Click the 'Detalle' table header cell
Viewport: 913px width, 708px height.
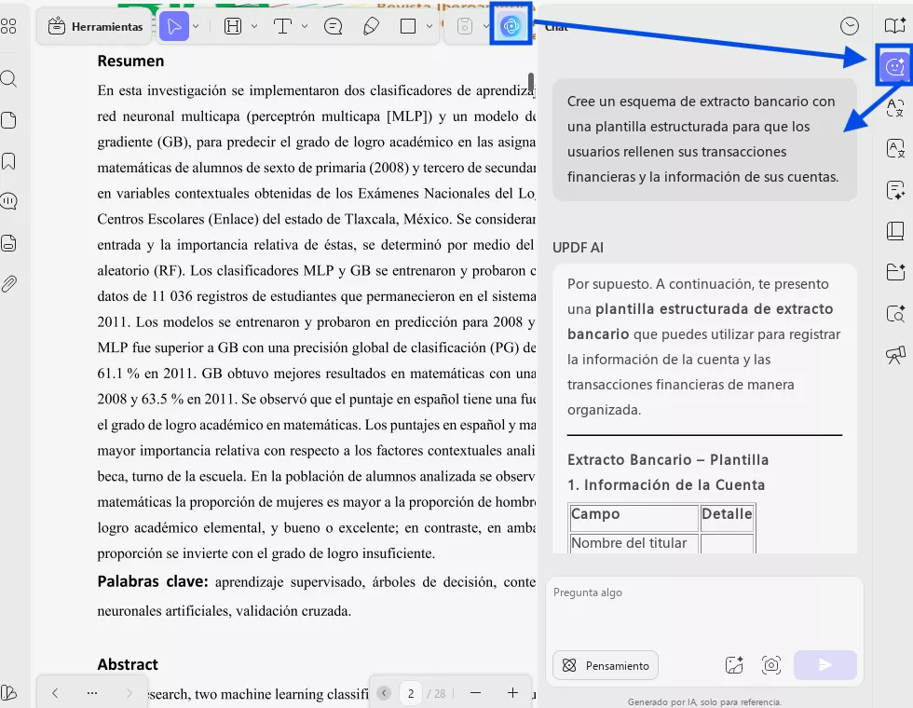728,517
